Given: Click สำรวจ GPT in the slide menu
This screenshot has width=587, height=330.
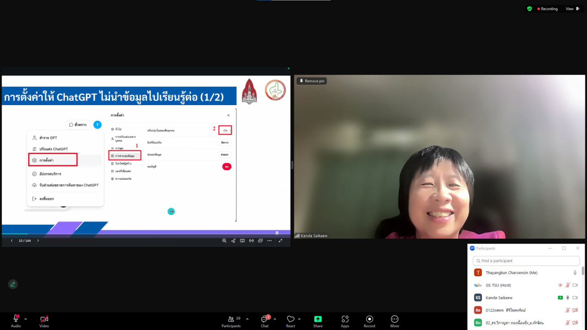Looking at the screenshot, I should coord(48,138).
